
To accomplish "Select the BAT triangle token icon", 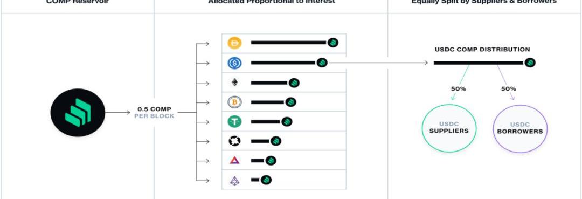I will [234, 160].
